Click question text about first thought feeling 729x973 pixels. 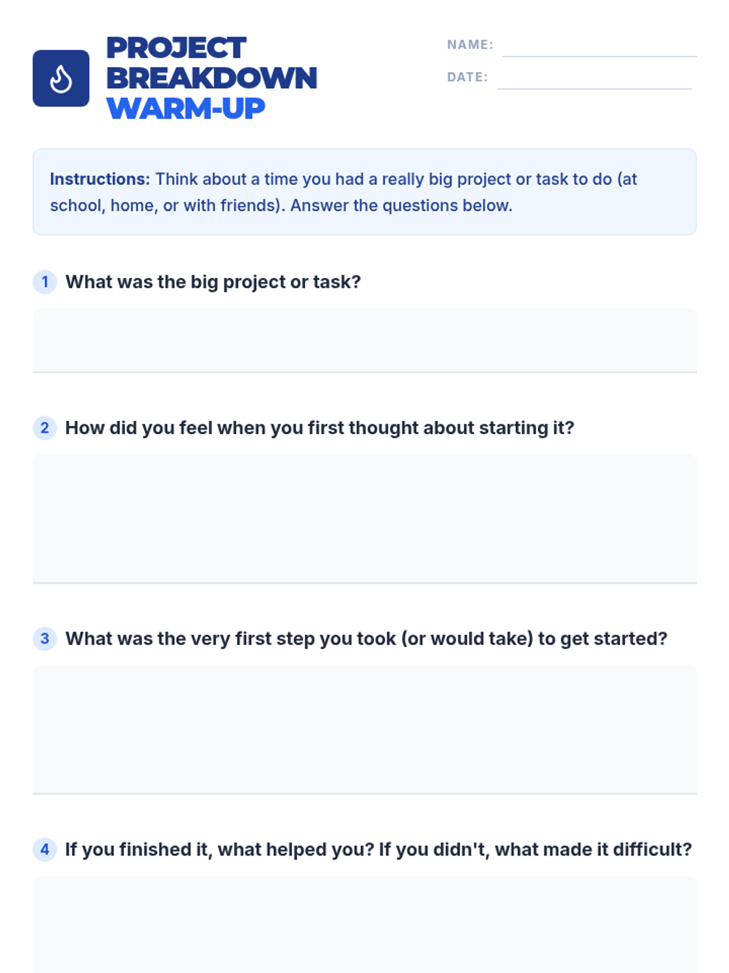pos(320,428)
